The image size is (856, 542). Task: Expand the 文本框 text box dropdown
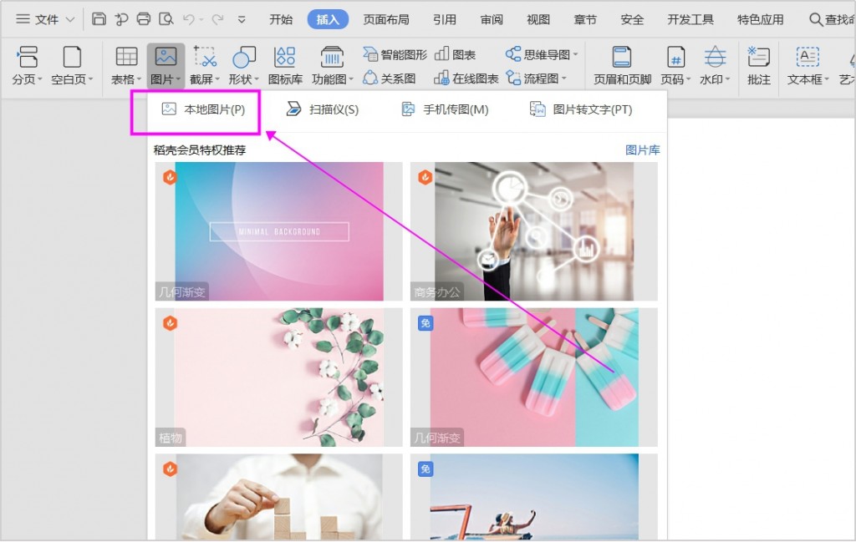[827, 79]
